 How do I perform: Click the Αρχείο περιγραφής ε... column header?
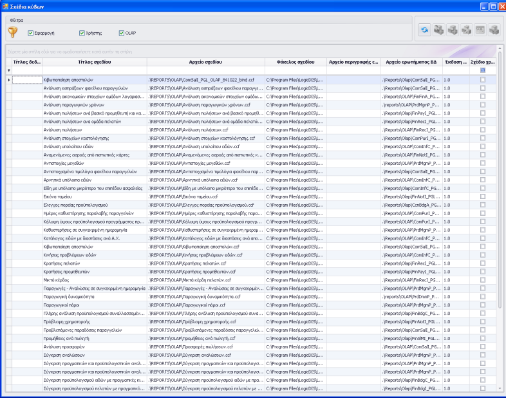353,62
